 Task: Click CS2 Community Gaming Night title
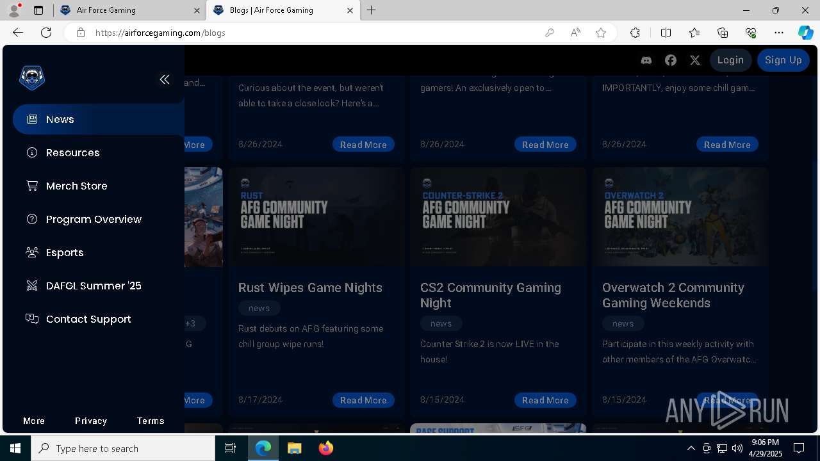click(x=491, y=295)
